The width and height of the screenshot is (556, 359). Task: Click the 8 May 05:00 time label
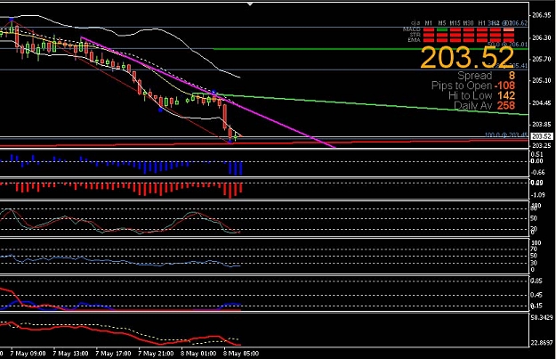click(241, 354)
